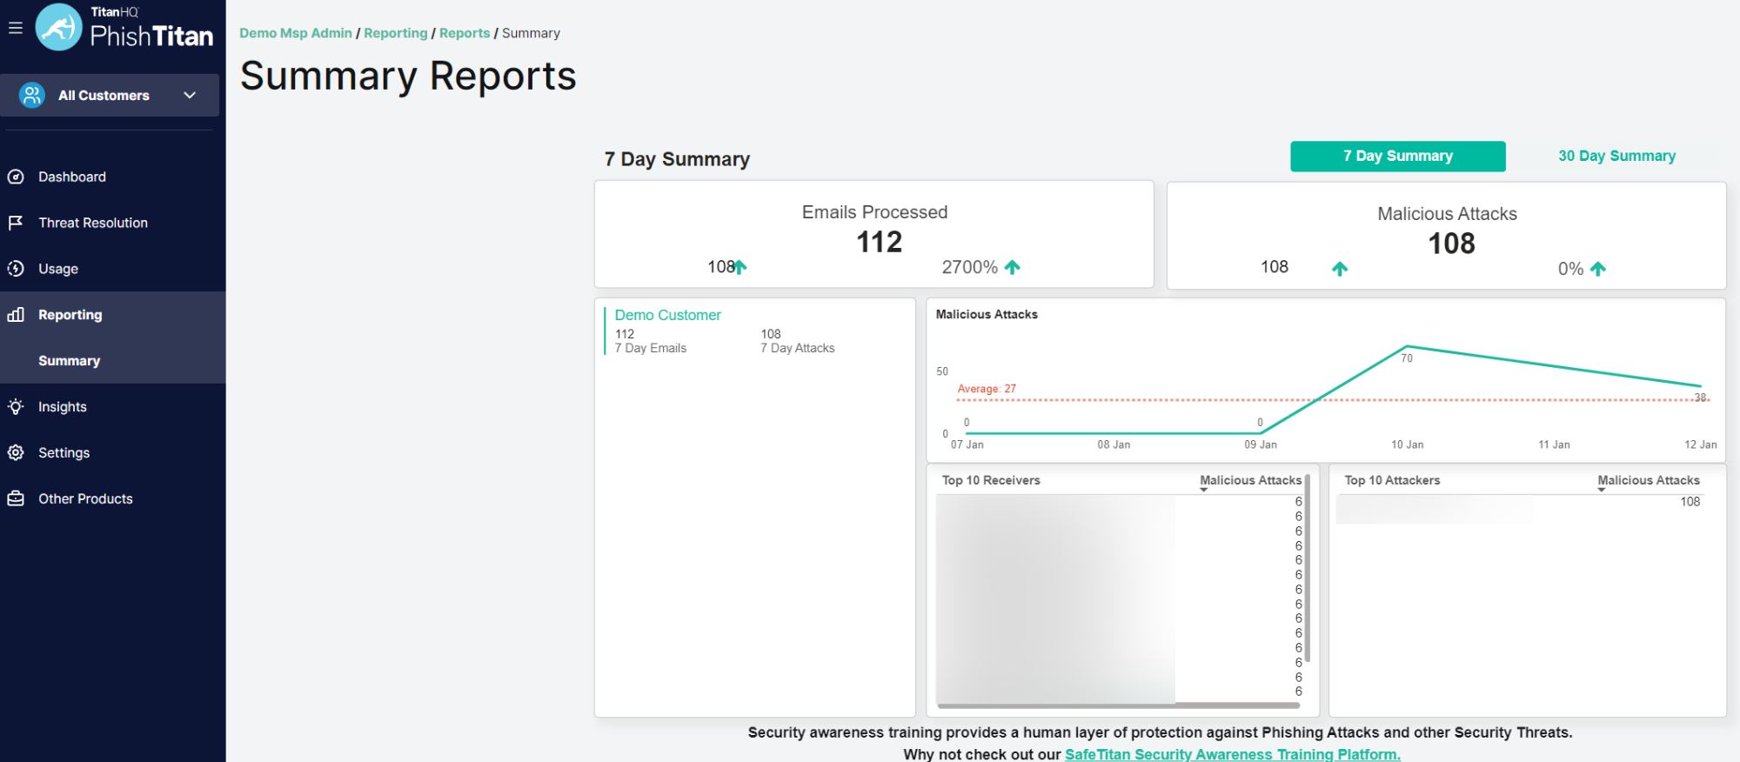Open the Demo Customer entry
Screen dimensions: 1740x762
[x=667, y=315]
